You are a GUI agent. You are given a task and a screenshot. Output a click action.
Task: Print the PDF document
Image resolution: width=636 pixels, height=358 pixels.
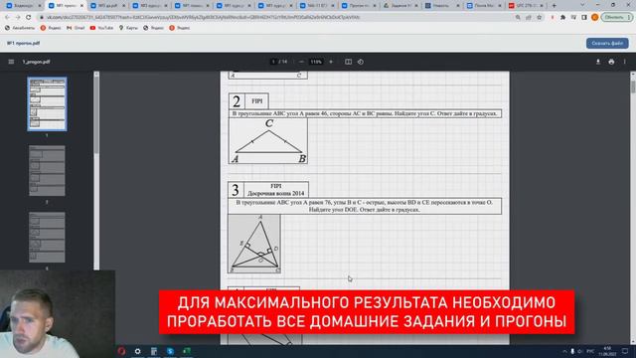pyautogui.click(x=611, y=62)
